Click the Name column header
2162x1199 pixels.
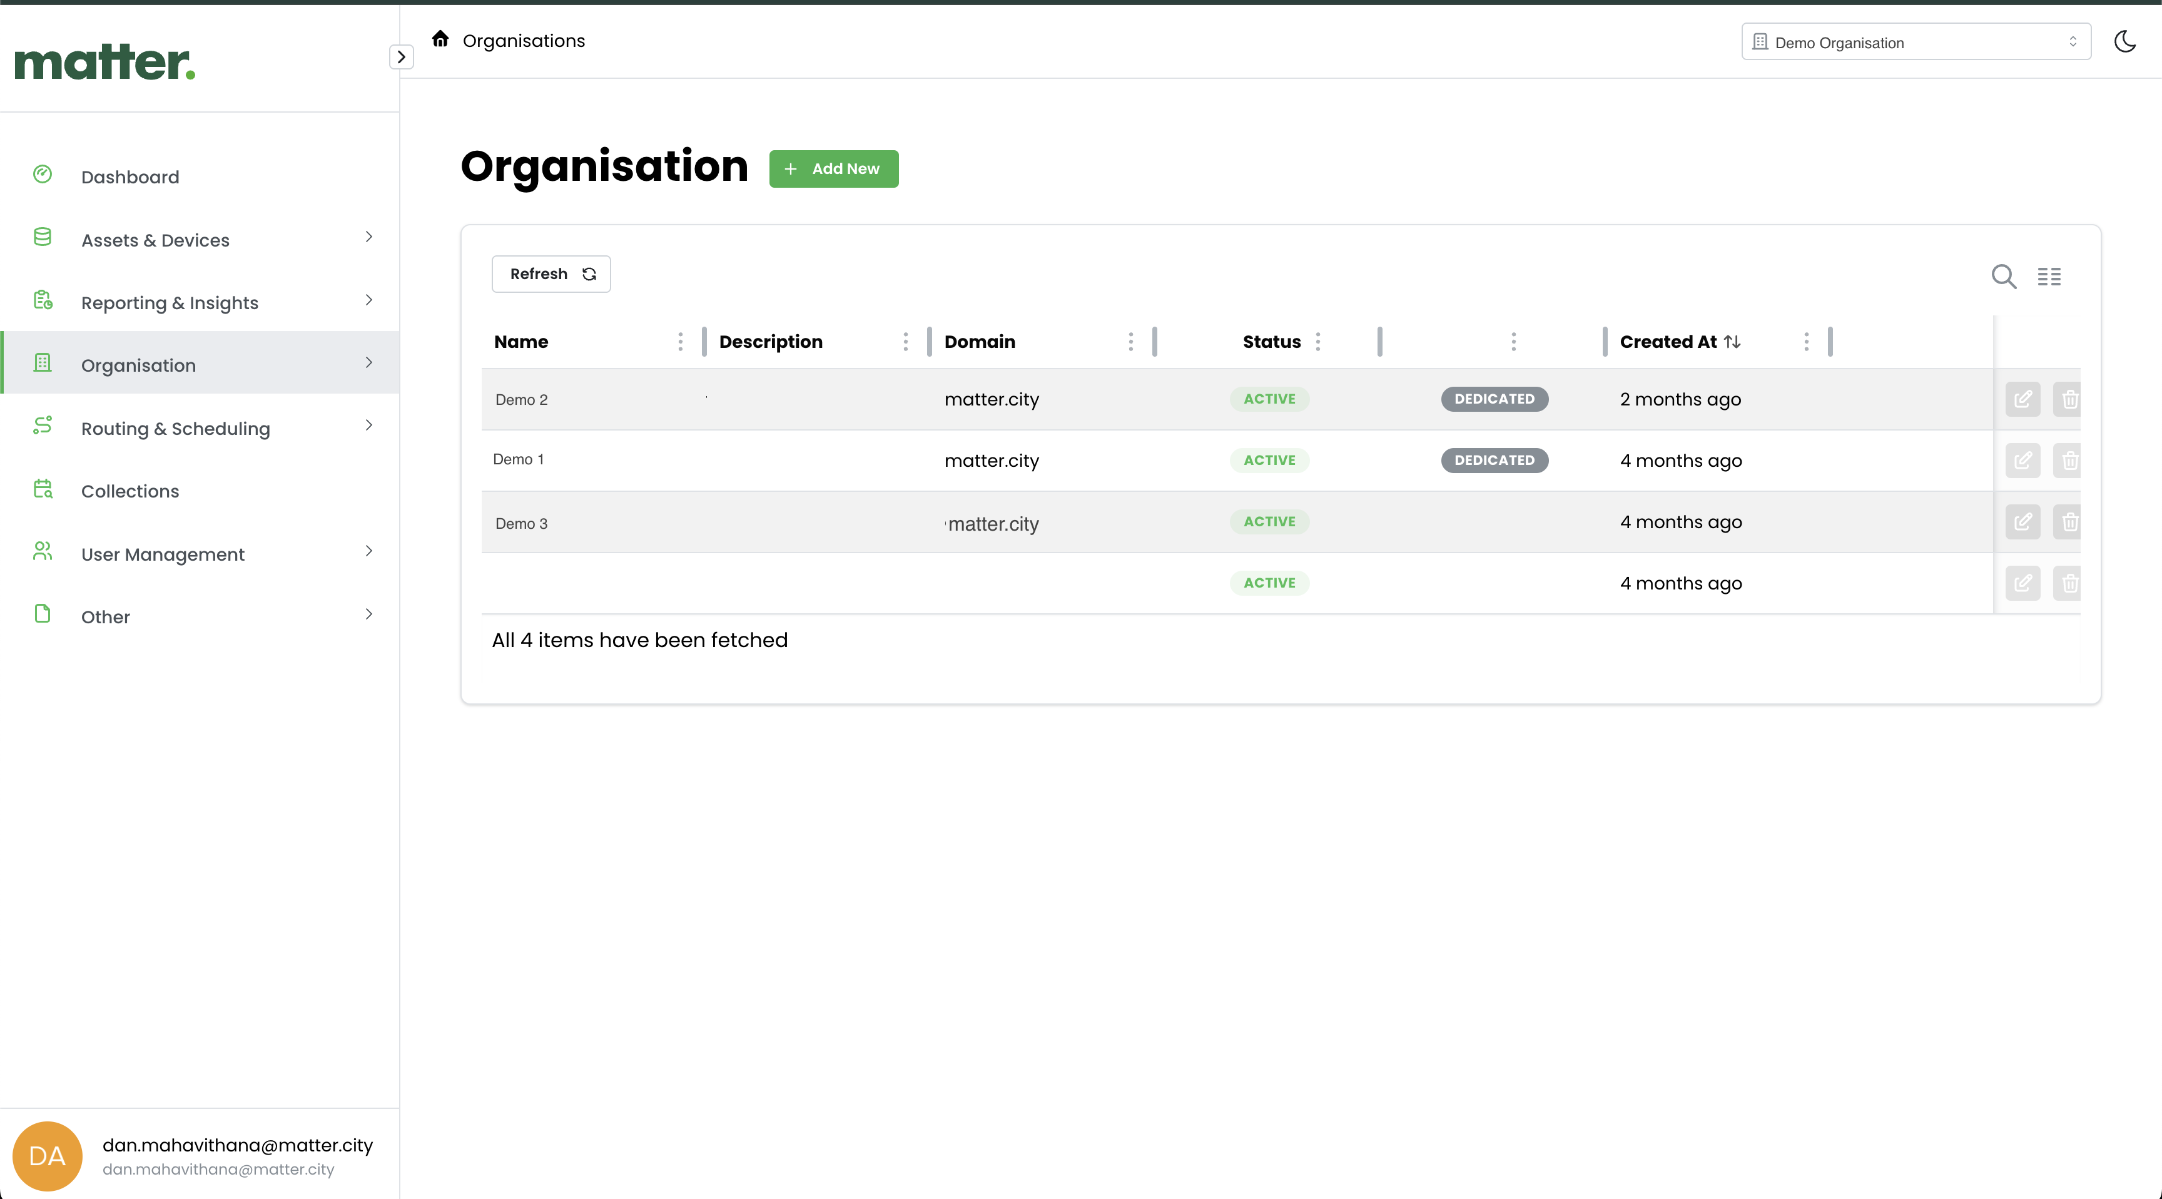(x=521, y=342)
